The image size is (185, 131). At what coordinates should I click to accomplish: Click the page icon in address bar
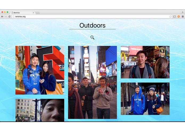click(14, 16)
